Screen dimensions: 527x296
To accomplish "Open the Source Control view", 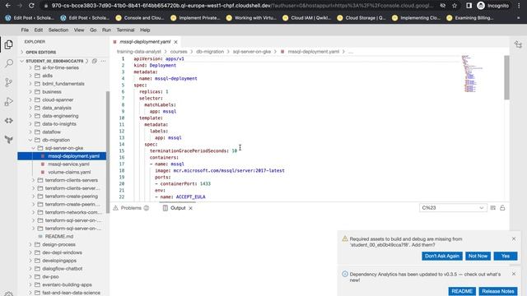I will (x=9, y=82).
